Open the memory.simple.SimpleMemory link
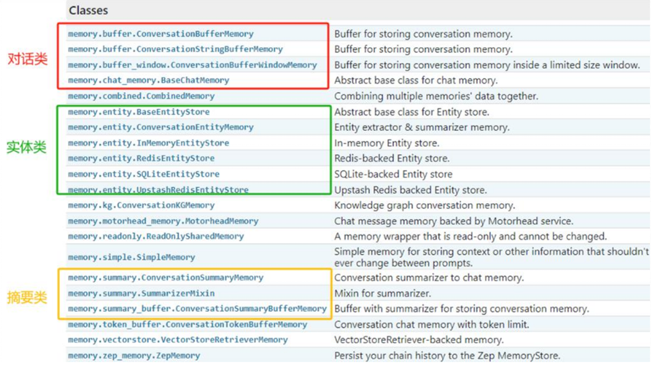The height and width of the screenshot is (365, 669). point(131,257)
